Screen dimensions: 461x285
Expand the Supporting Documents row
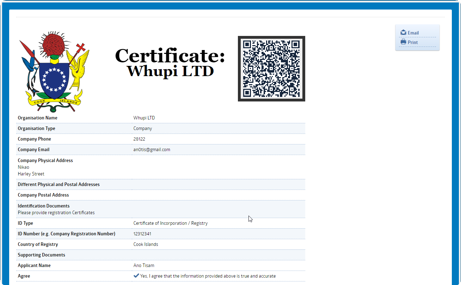(x=41, y=255)
